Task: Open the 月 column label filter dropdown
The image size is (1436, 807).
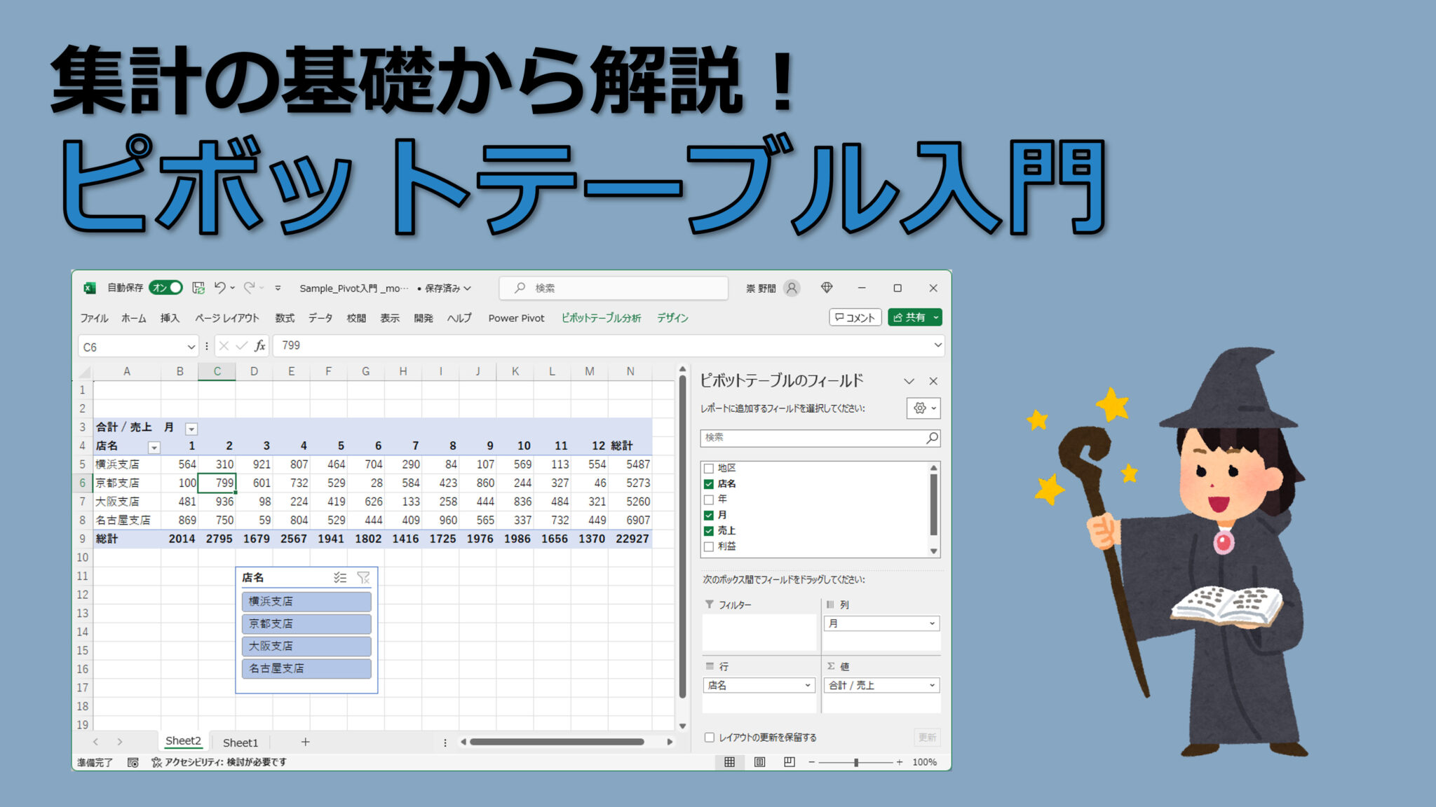Action: (191, 429)
